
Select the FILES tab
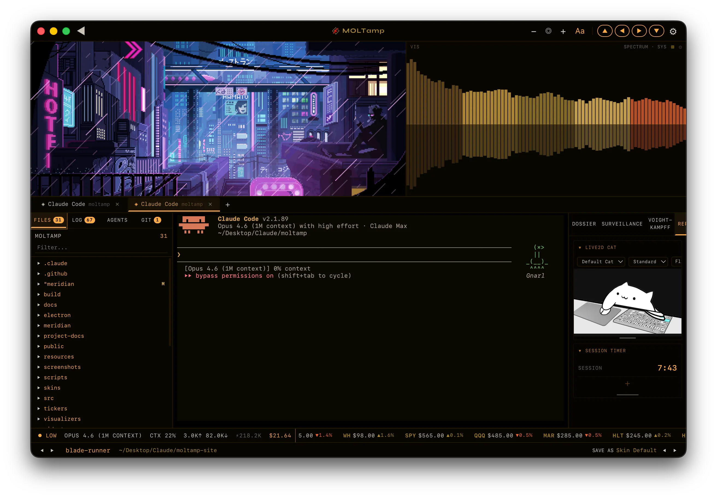click(49, 220)
